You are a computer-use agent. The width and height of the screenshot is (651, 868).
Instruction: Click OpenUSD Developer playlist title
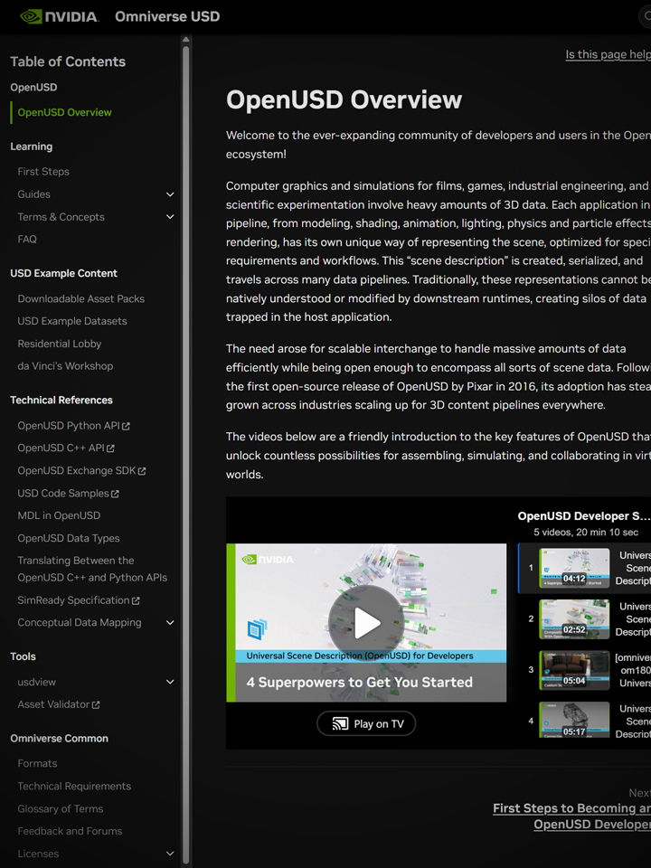584,516
